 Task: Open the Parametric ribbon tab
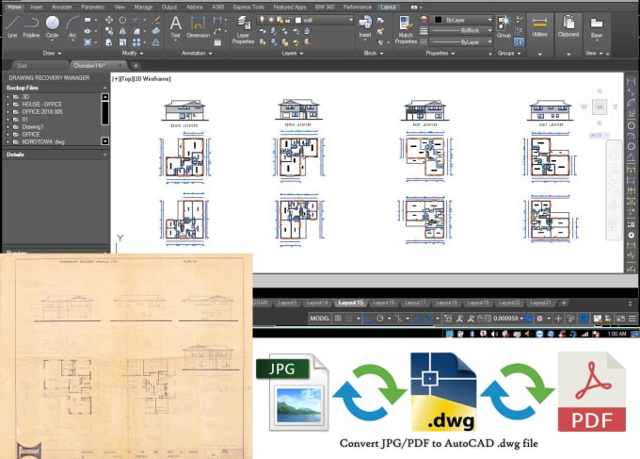(93, 7)
